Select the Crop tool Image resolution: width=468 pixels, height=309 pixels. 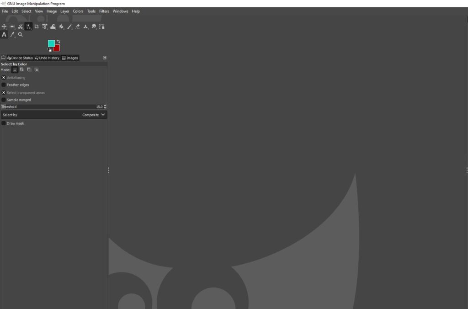pyautogui.click(x=37, y=26)
